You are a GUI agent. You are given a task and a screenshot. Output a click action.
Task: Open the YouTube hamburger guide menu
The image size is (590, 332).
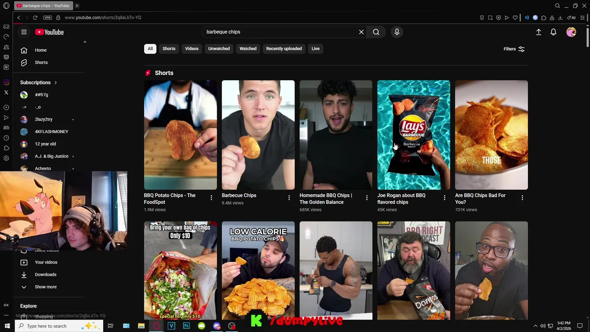(x=24, y=32)
